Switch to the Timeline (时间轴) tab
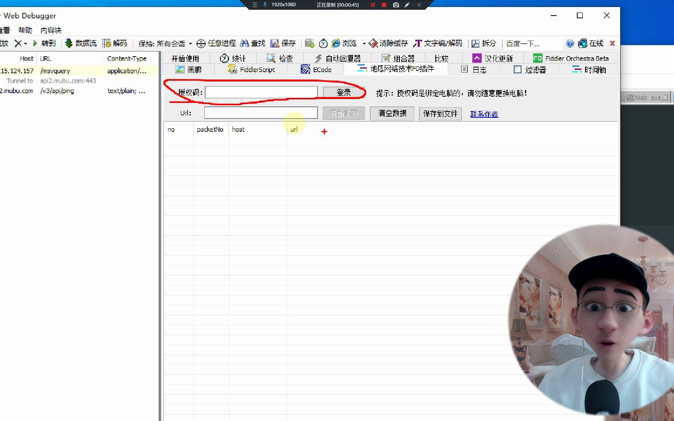674x421 pixels. pyautogui.click(x=589, y=70)
